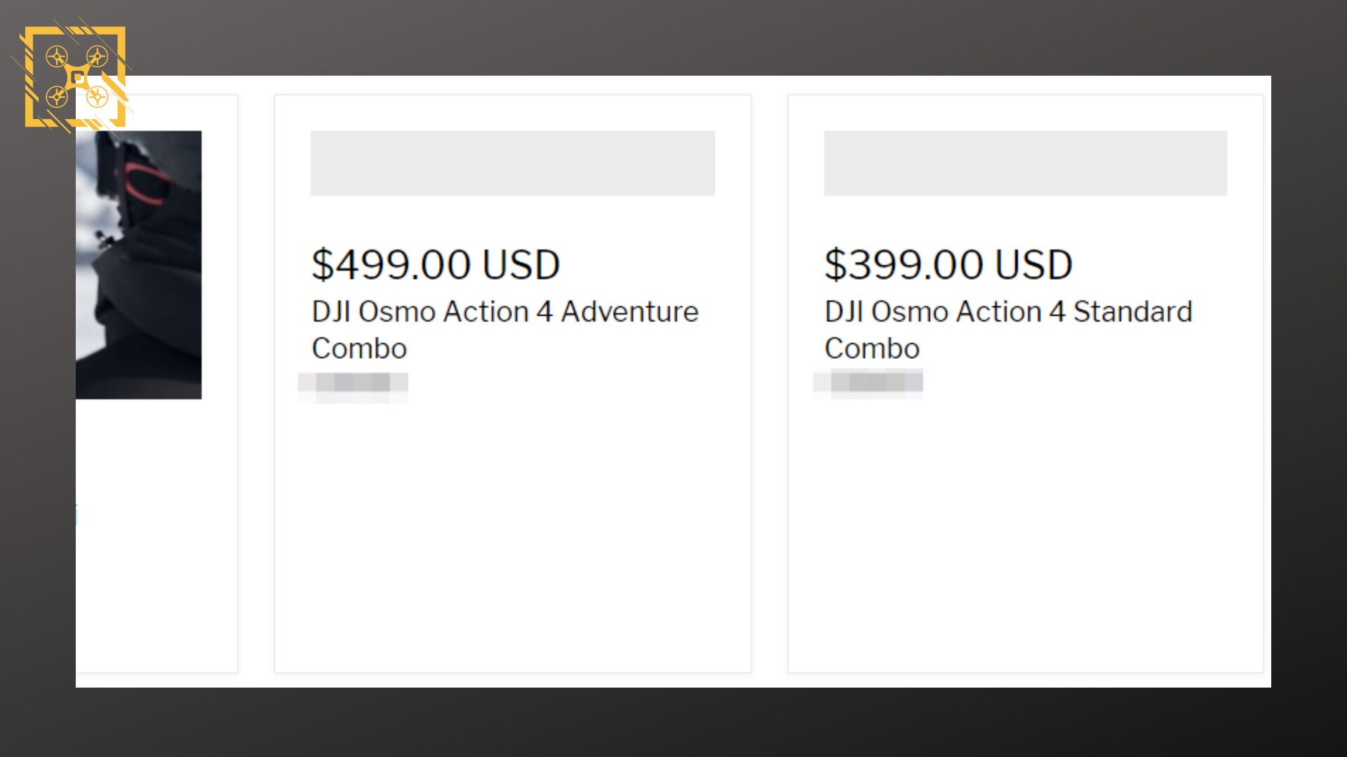1347x757 pixels.
Task: Click the word Combo under Adventure title
Action: pyautogui.click(x=359, y=348)
